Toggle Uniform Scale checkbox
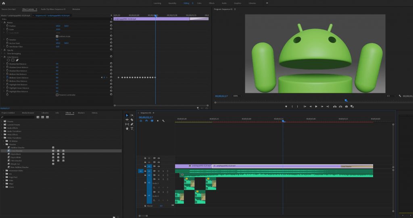413x218 pixels. pos(57,36)
